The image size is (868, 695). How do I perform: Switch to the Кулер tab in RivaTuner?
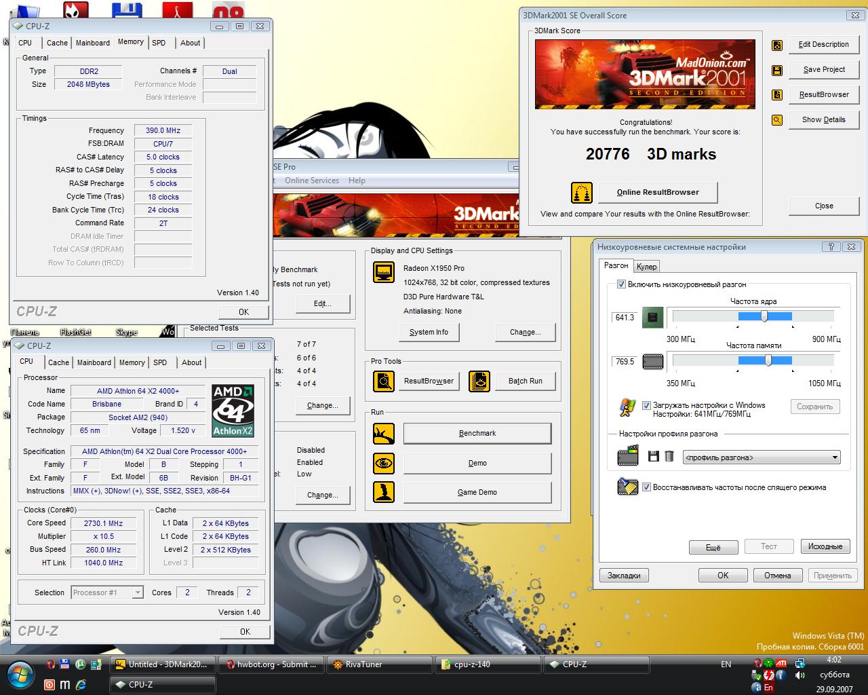[646, 267]
